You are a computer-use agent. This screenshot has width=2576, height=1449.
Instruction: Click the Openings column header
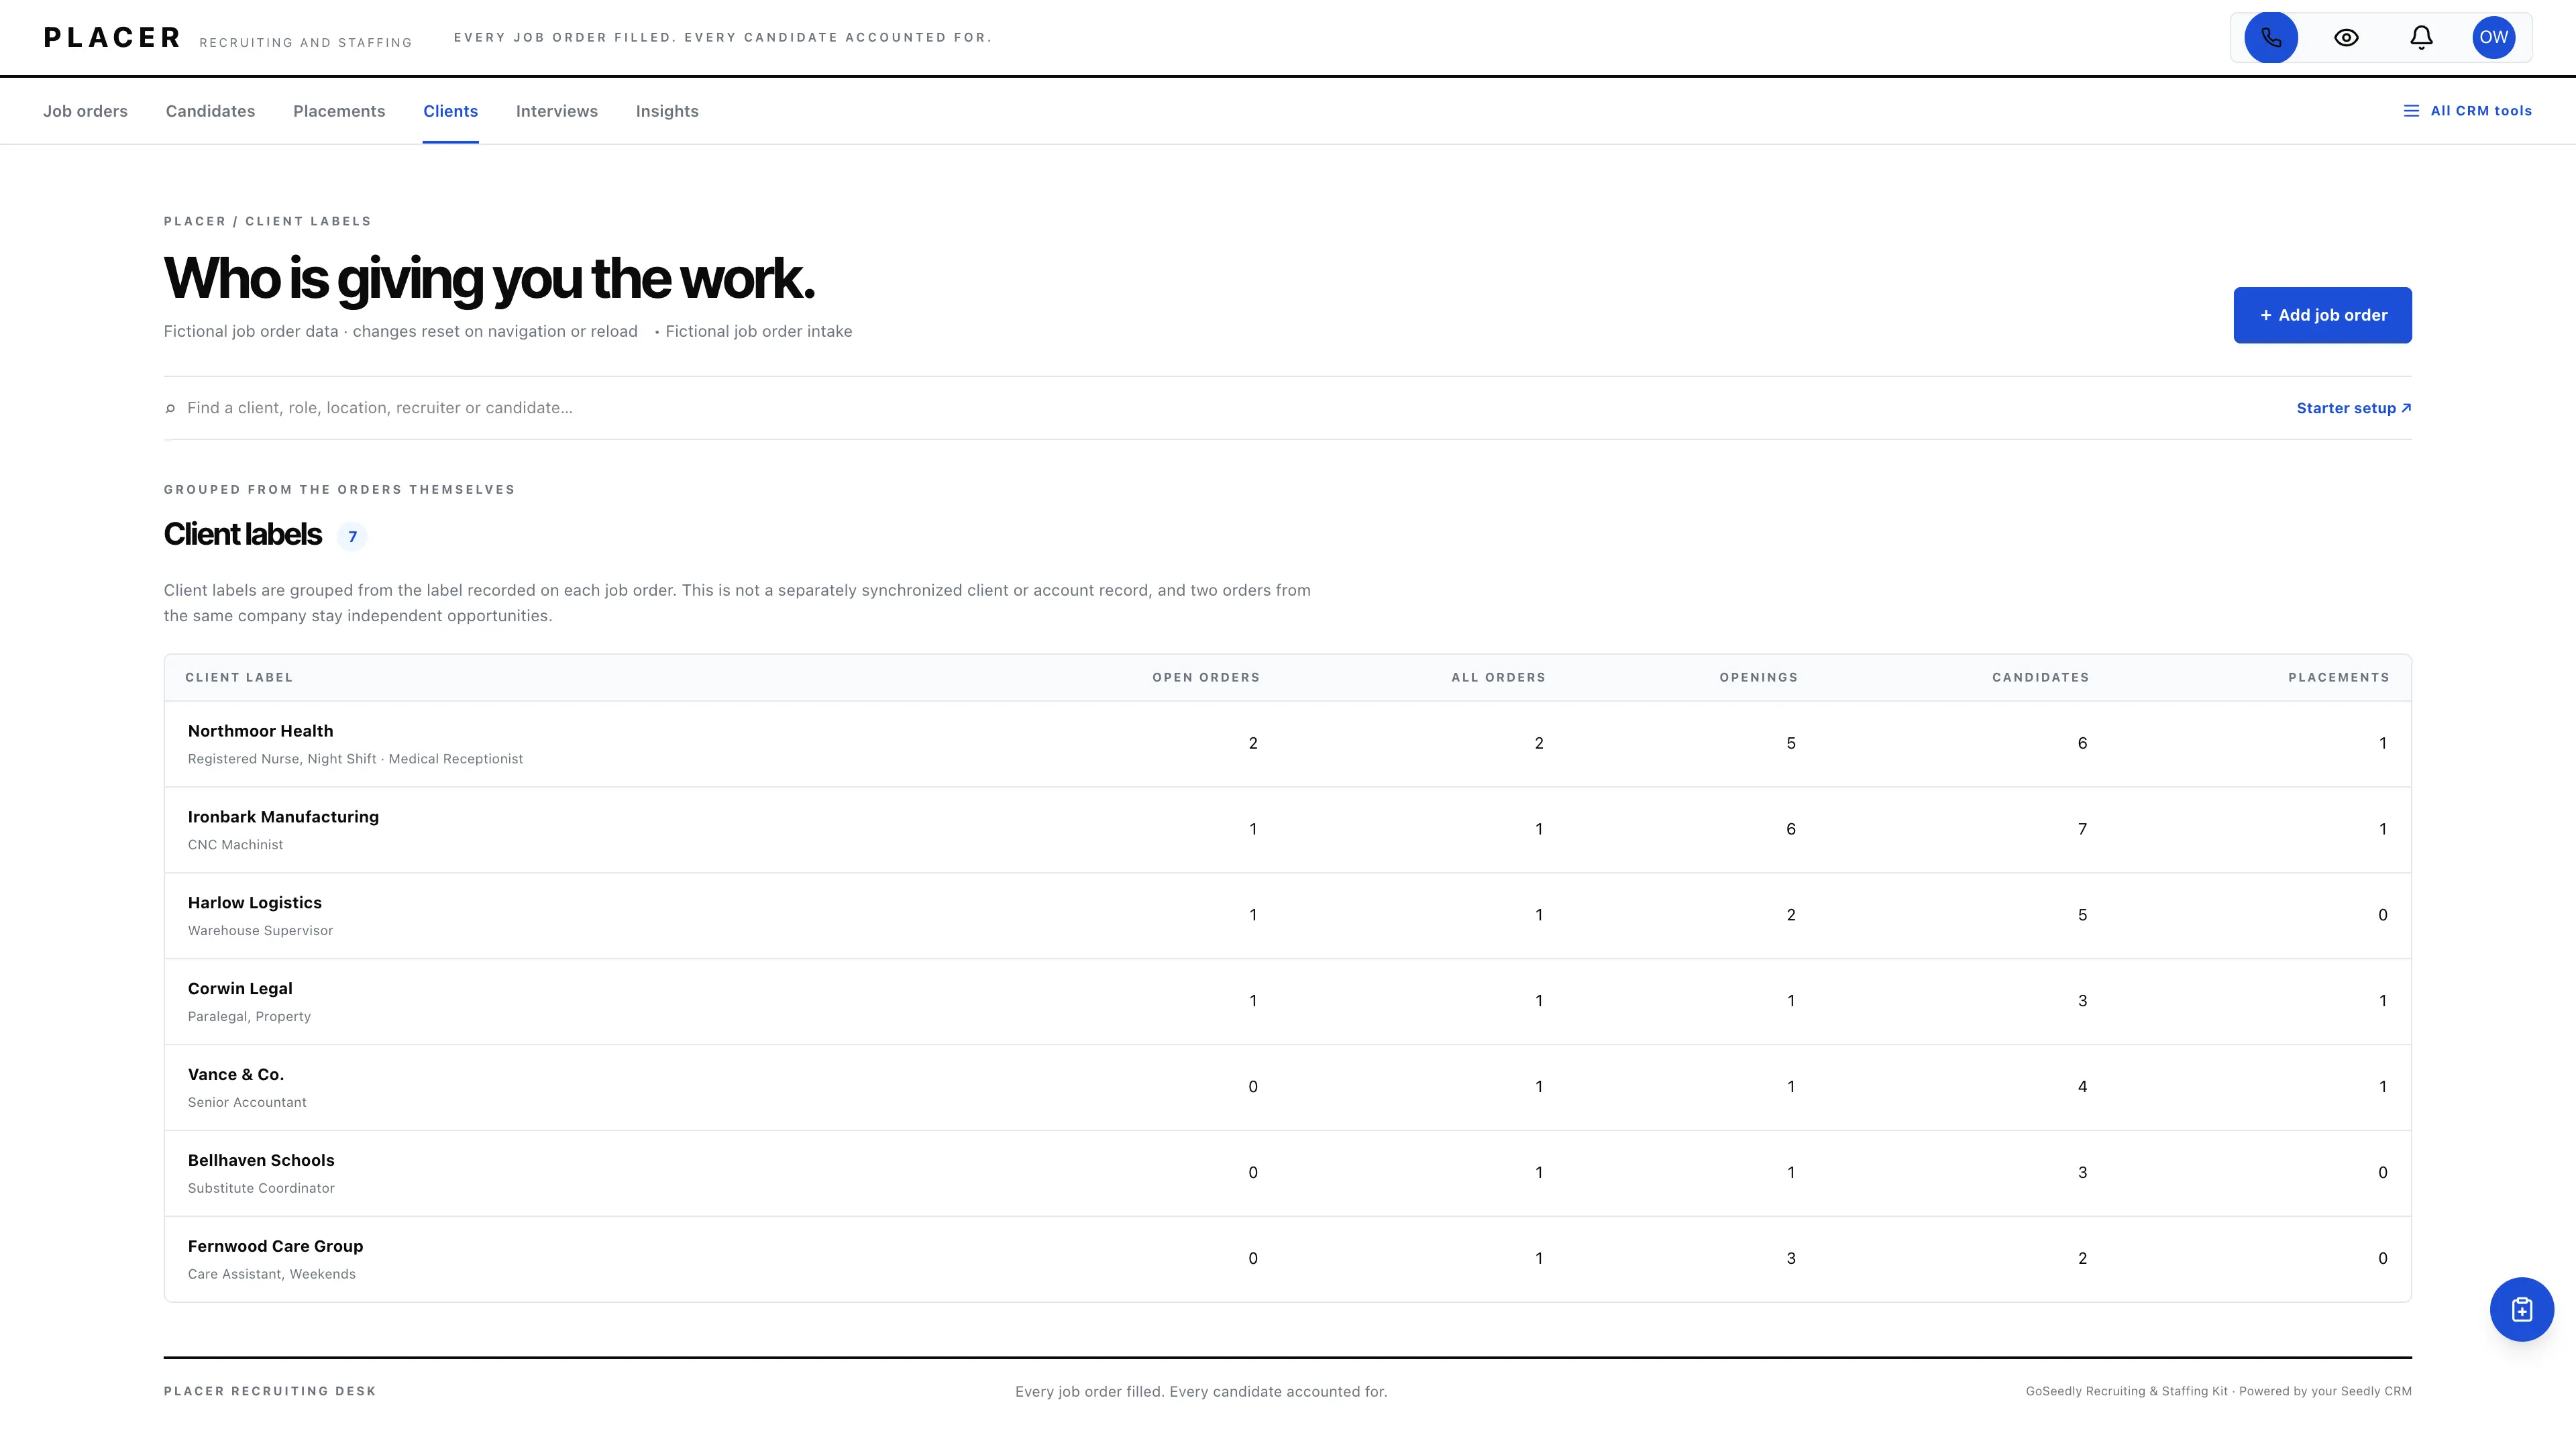tap(1758, 677)
